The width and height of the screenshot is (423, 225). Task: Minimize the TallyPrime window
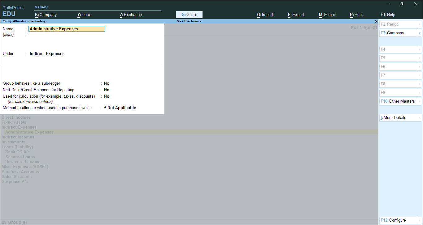pyautogui.click(x=388, y=4)
